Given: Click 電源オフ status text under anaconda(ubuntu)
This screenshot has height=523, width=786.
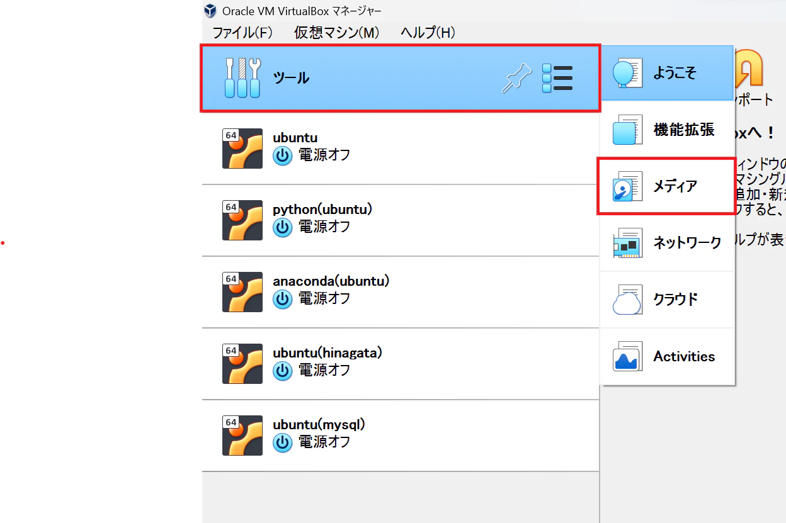Looking at the screenshot, I should 324,298.
